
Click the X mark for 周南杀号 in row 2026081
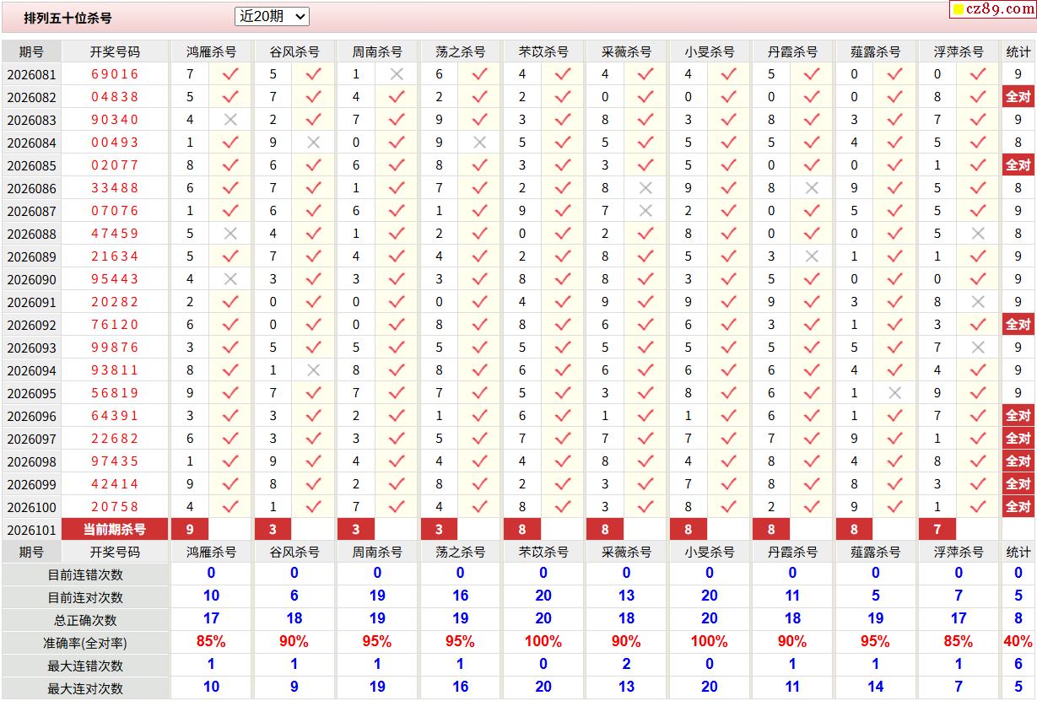397,74
